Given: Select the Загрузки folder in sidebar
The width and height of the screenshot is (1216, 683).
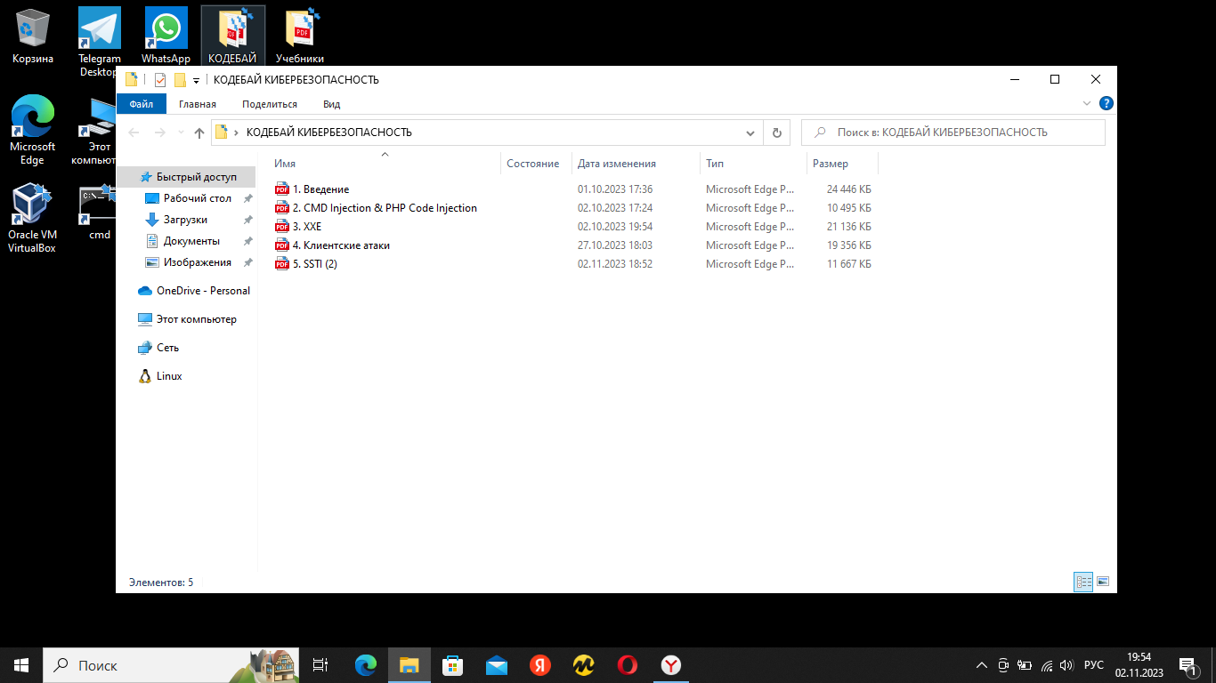Looking at the screenshot, I should (185, 220).
